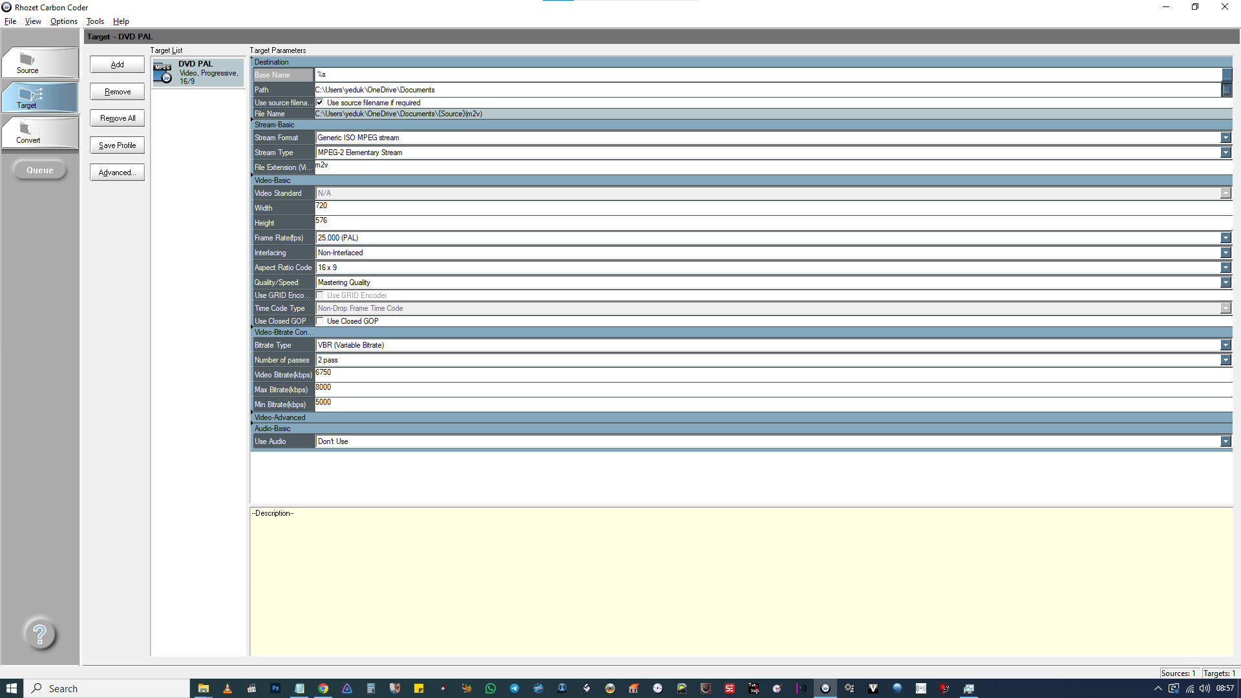Enable the Use Closed GOP checkbox
The width and height of the screenshot is (1241, 698).
(320, 321)
